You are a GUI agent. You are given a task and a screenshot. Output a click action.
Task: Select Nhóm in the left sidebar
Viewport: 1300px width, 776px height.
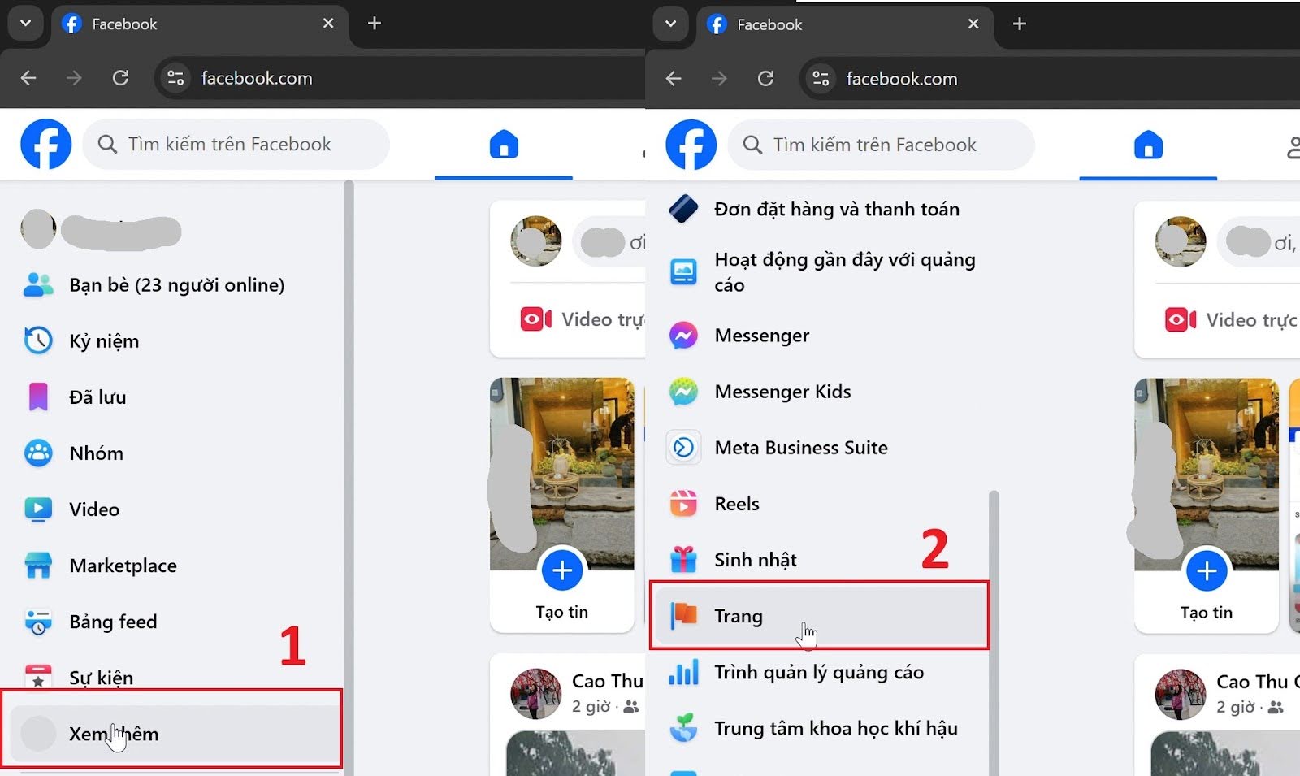coord(96,453)
